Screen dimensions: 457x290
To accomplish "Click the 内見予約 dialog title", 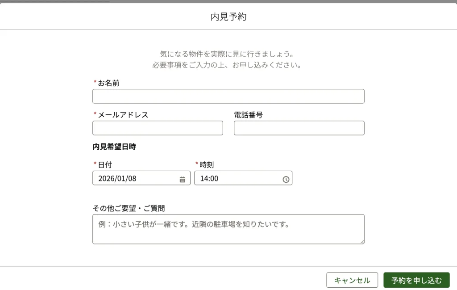I will point(228,17).
